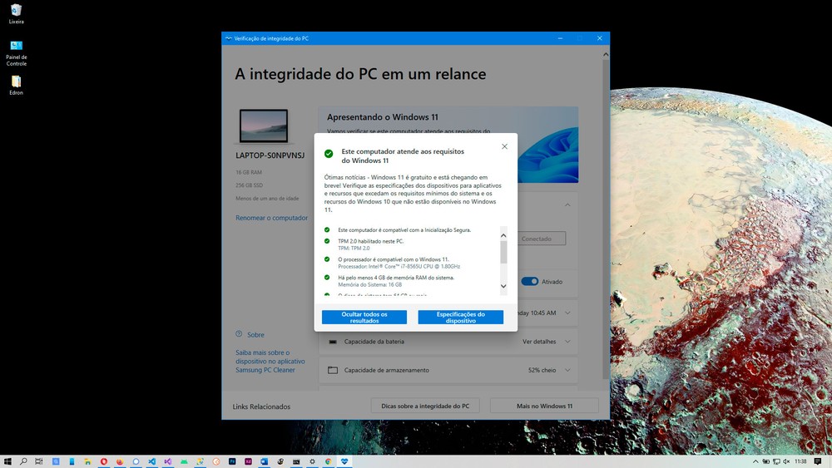The width and height of the screenshot is (832, 468).
Task: Launch Photoshop from the taskbar
Action: [232, 461]
